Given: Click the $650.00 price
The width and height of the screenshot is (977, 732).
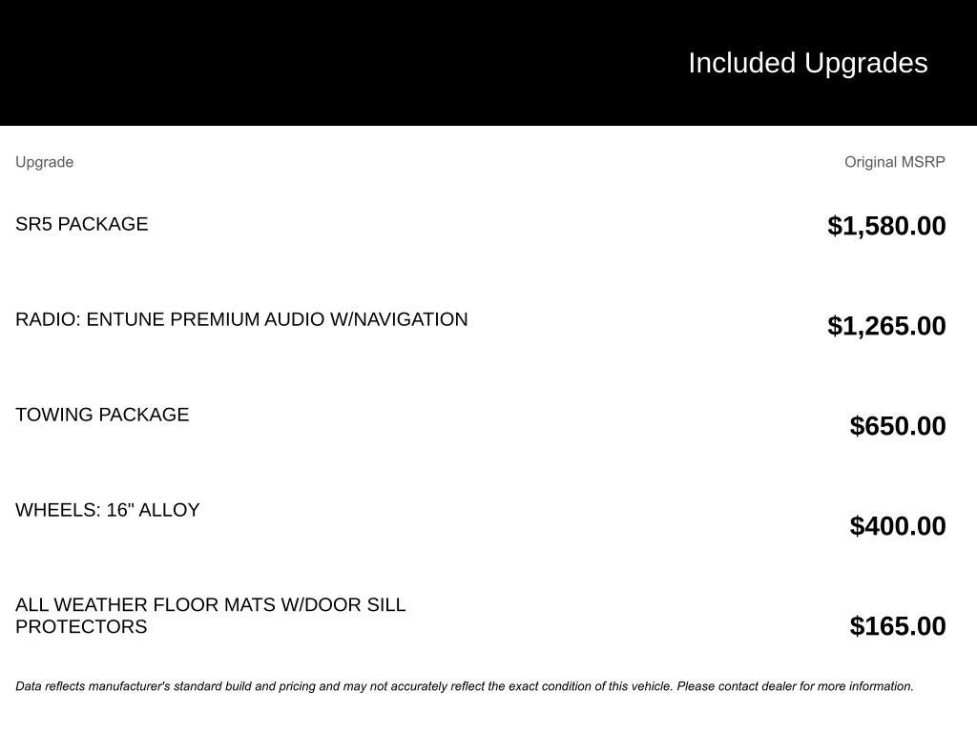Looking at the screenshot, I should pyautogui.click(x=897, y=426).
